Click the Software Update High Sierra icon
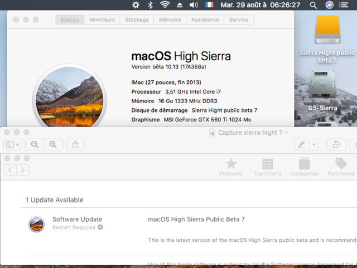Image resolution: width=357 pixels, height=268 pixels. tap(36, 224)
